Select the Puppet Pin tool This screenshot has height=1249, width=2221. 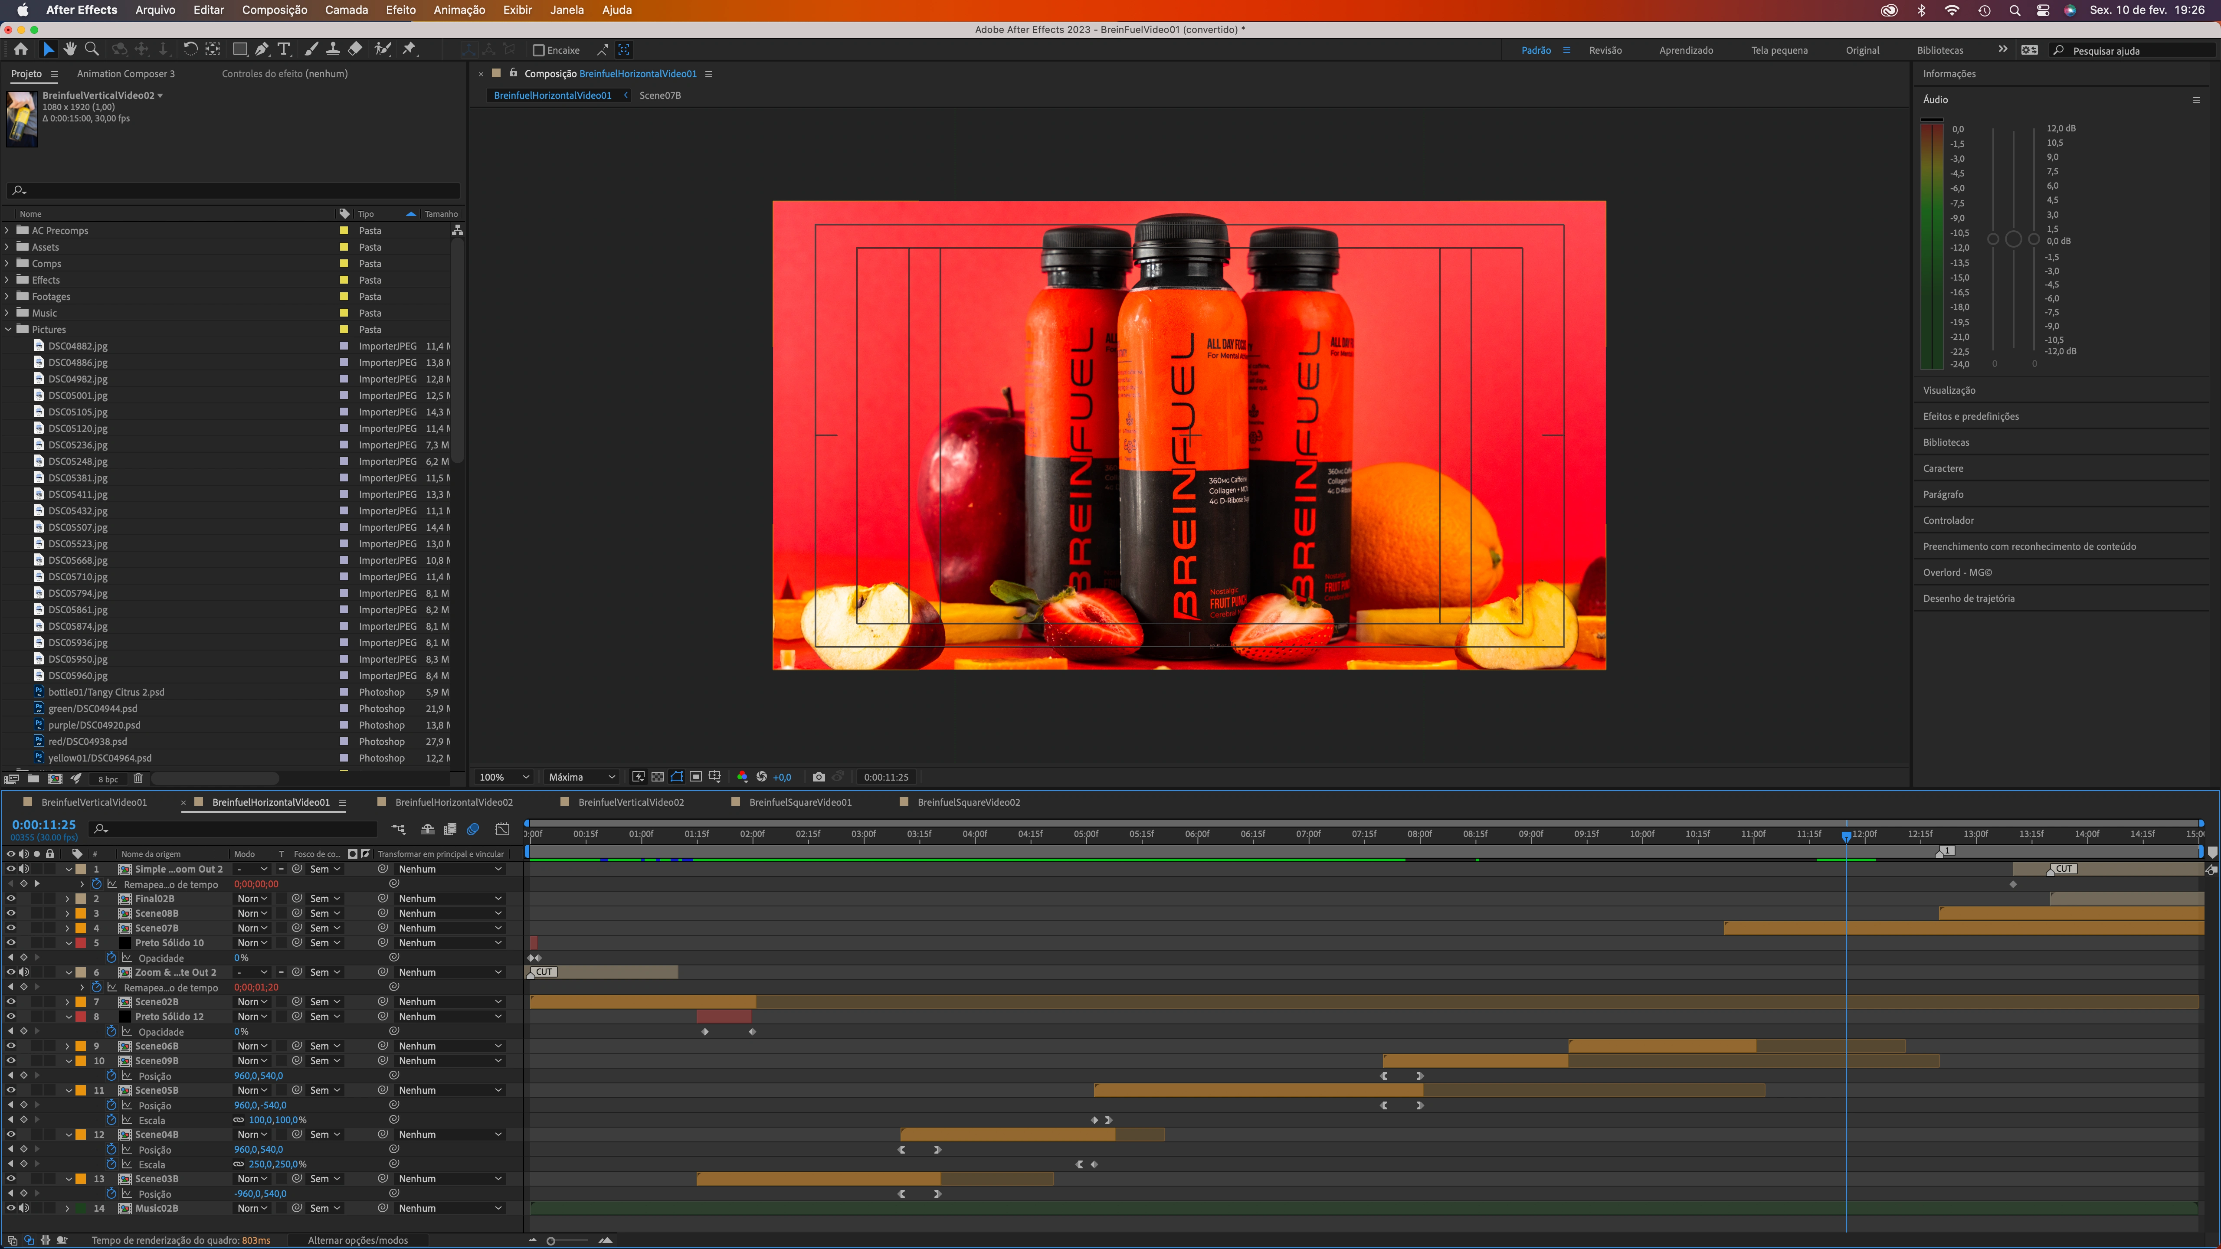[x=409, y=49]
